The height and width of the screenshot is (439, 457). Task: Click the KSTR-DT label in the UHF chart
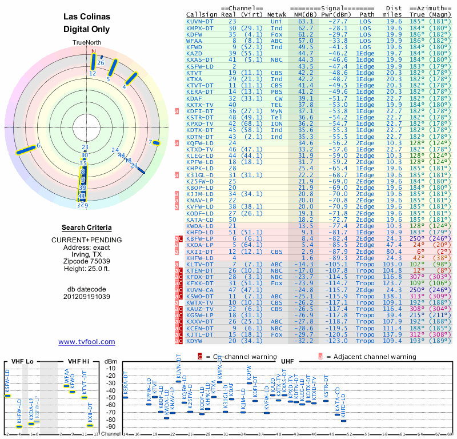(326, 386)
